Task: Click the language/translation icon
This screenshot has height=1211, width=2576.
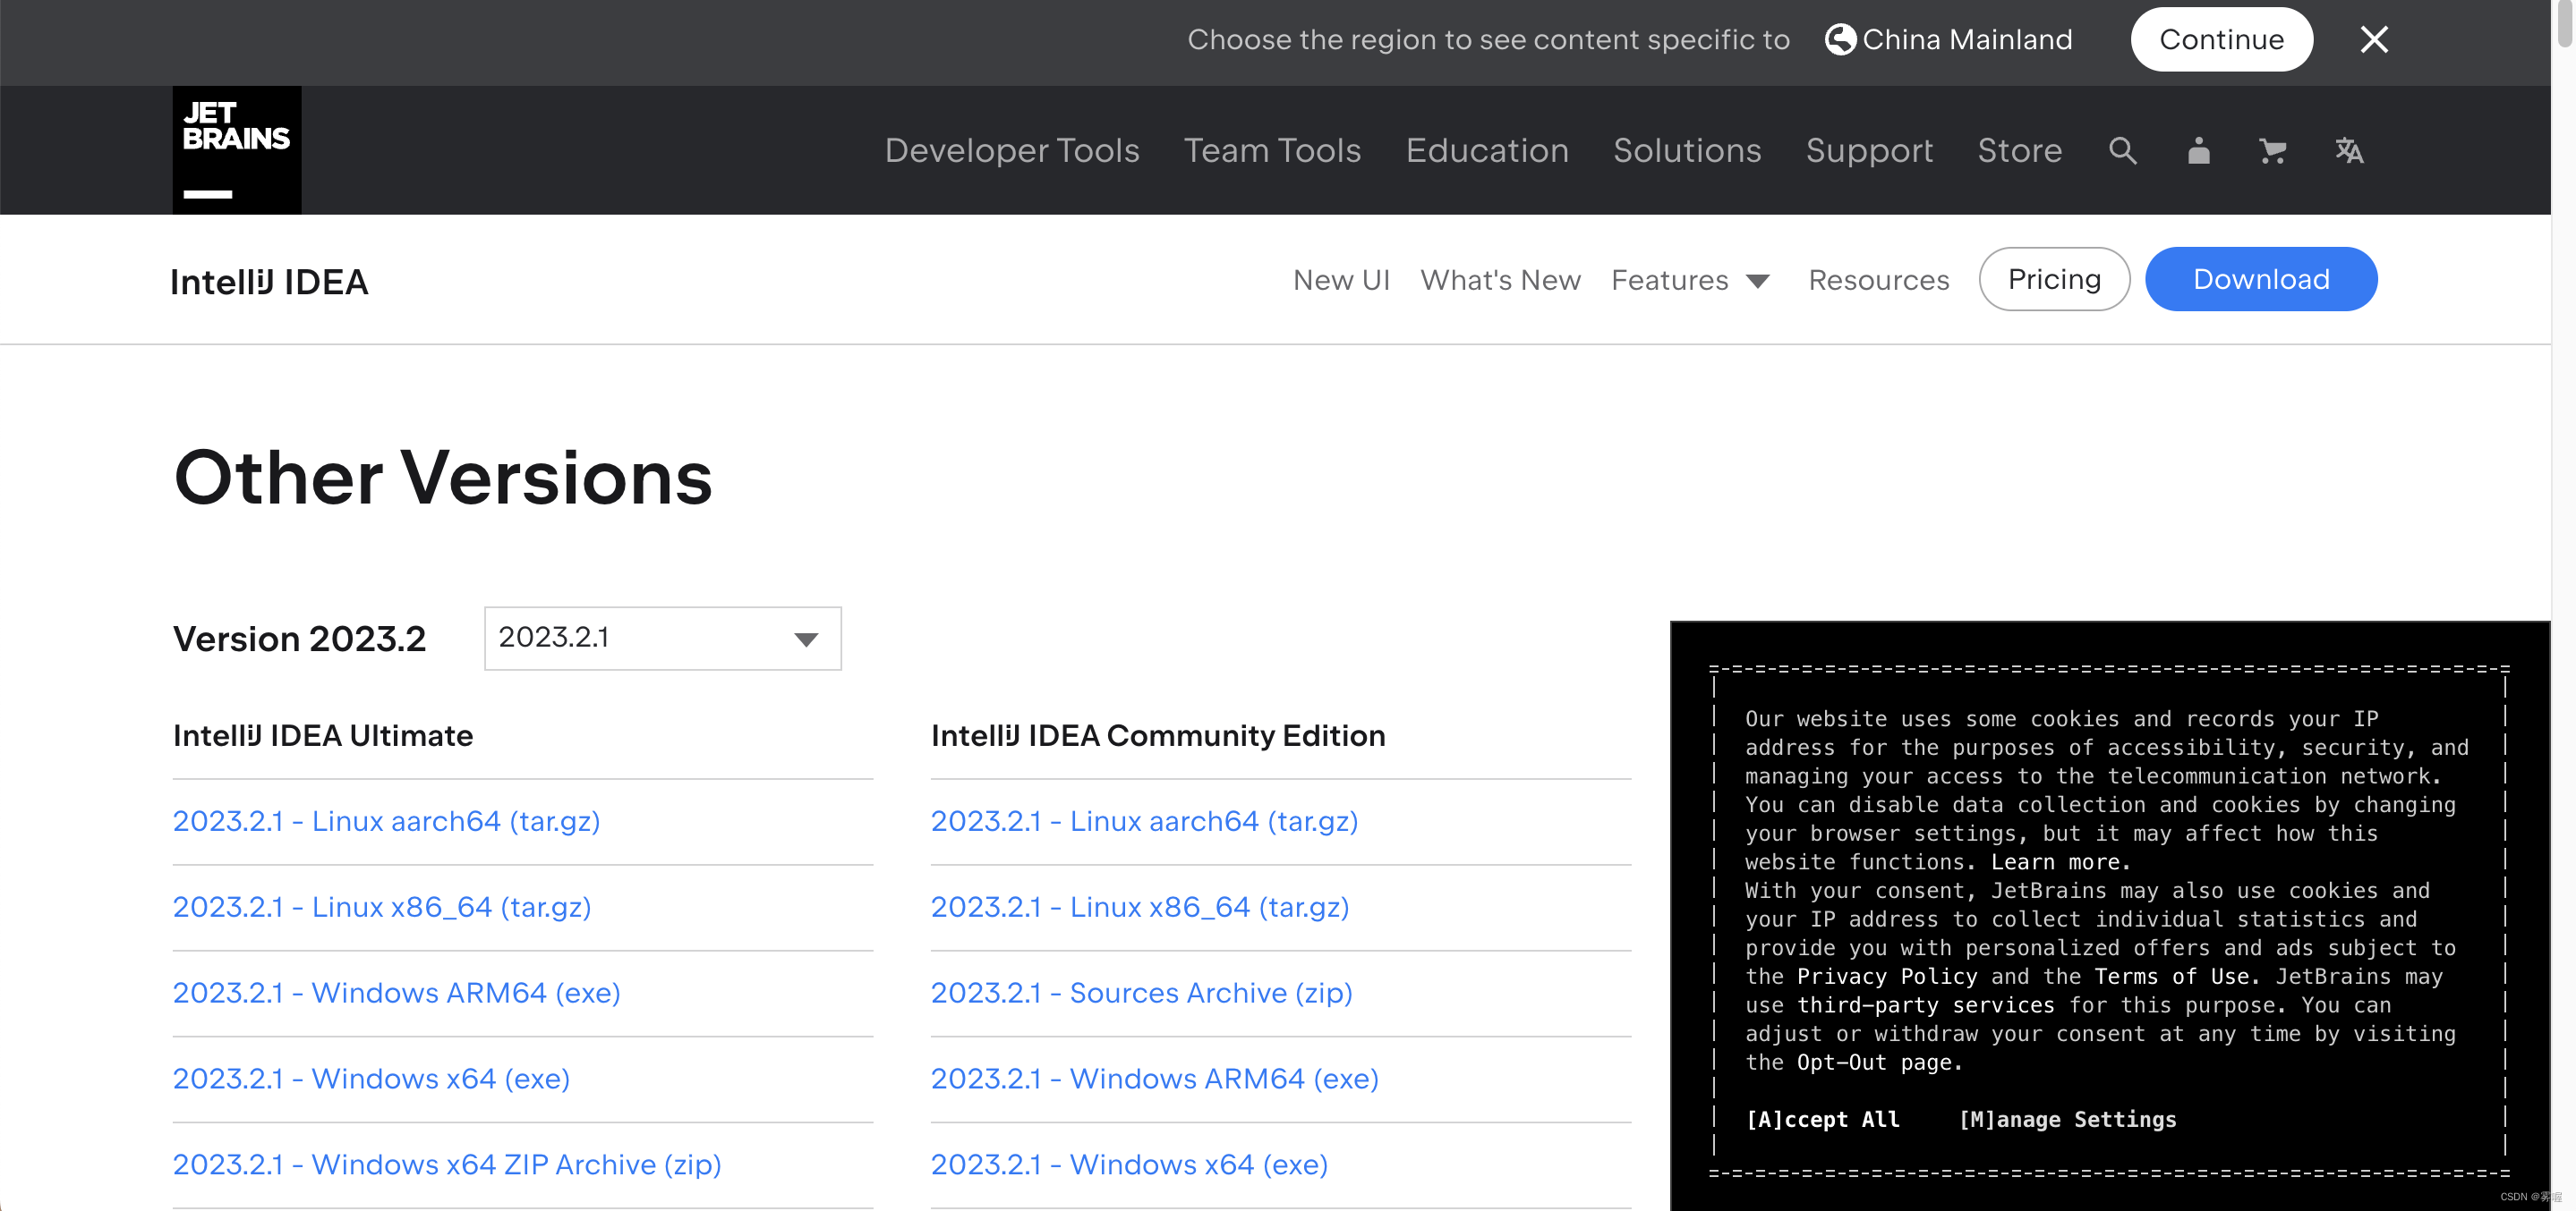Action: click(2350, 149)
